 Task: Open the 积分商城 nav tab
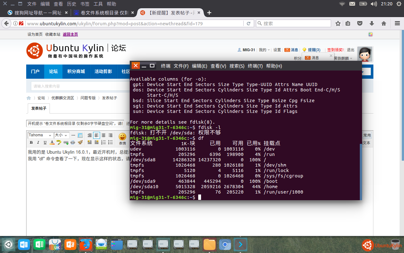[x=76, y=71]
